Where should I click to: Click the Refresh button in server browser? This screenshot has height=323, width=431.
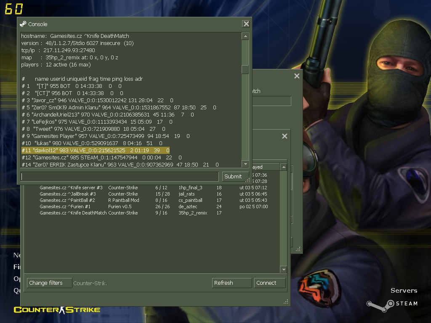[232, 283]
